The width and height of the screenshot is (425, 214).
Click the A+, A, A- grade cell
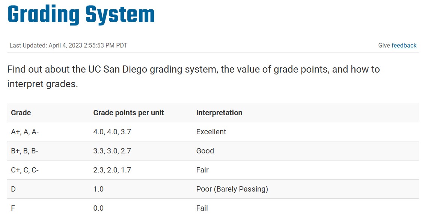pyautogui.click(x=25, y=132)
